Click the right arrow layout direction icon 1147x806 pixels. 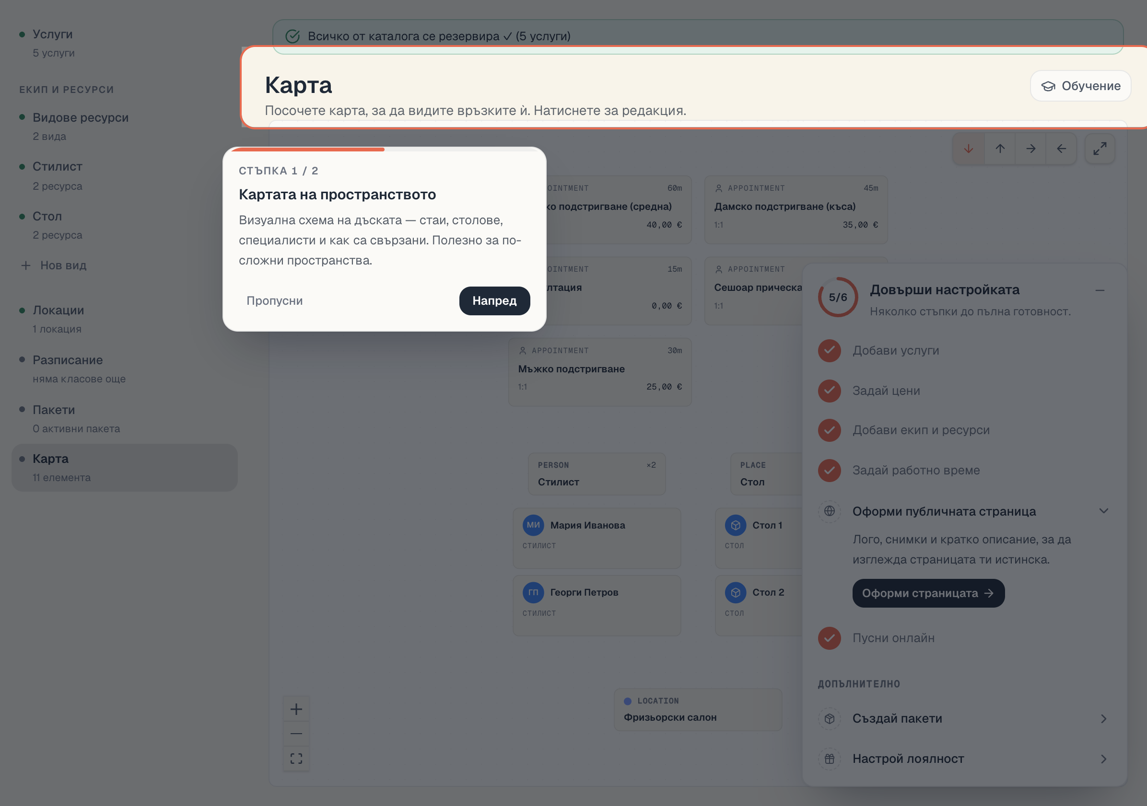pos(1030,149)
